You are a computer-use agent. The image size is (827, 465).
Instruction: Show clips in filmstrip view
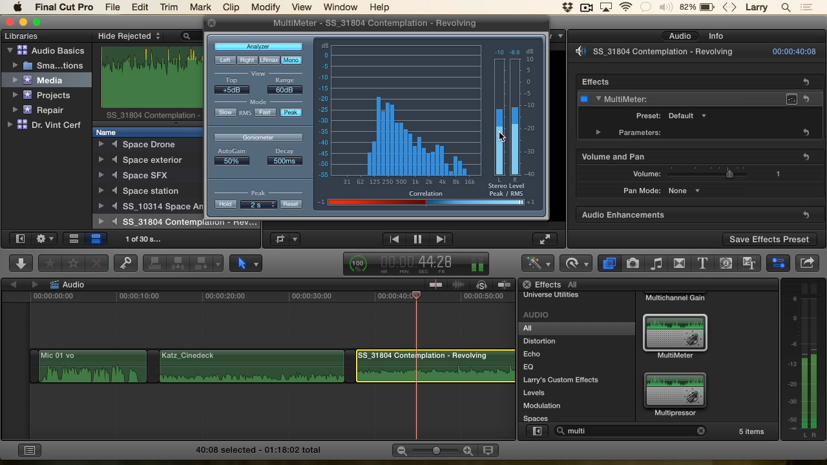pyautogui.click(x=74, y=239)
